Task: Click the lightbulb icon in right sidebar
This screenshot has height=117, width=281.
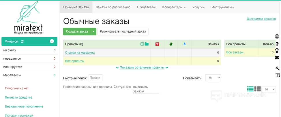Action: 277,51
